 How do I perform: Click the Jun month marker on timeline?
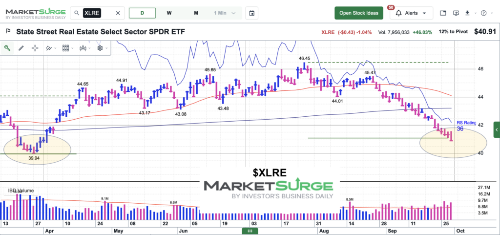183,230
